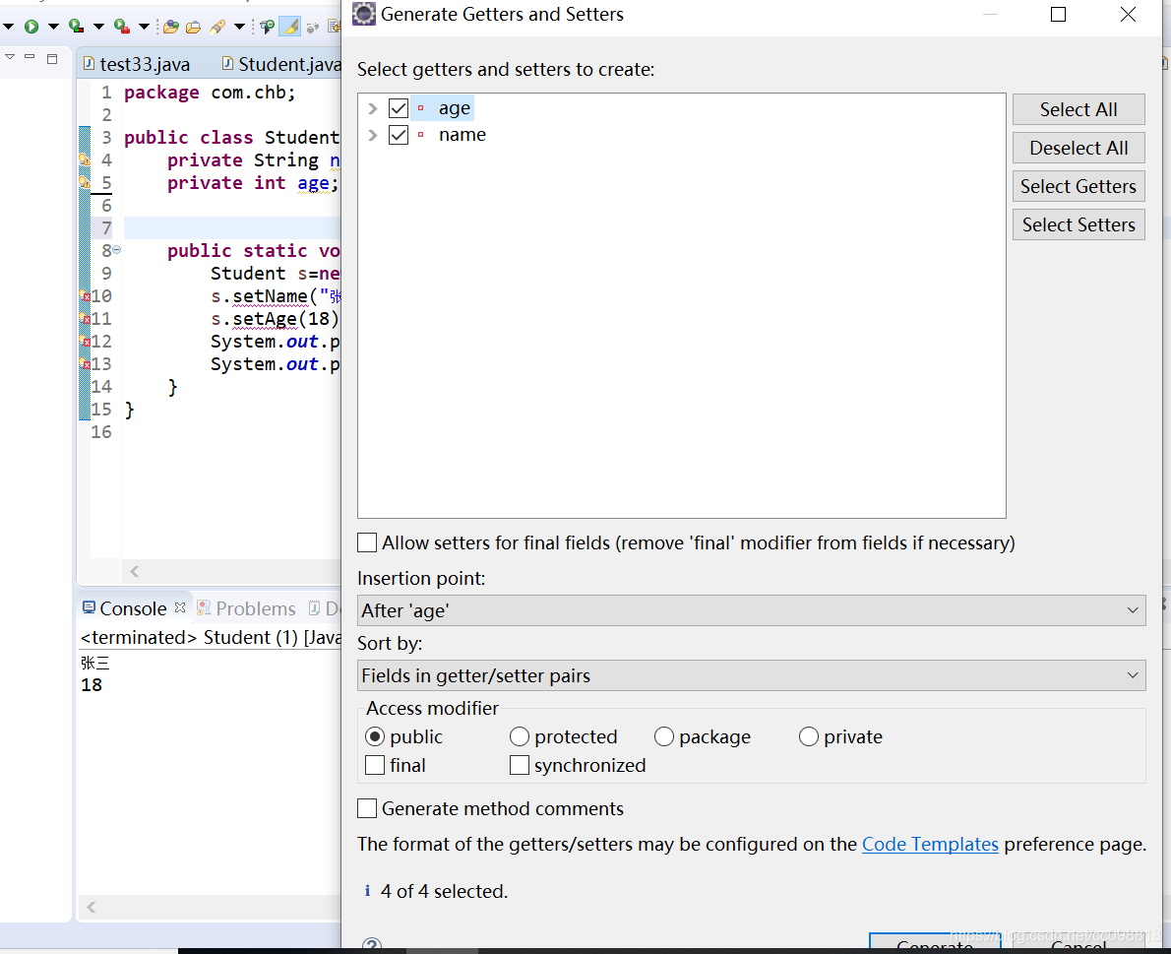The image size is (1171, 954).
Task: Collapse the method fold marker at line 8
Action: click(x=116, y=250)
